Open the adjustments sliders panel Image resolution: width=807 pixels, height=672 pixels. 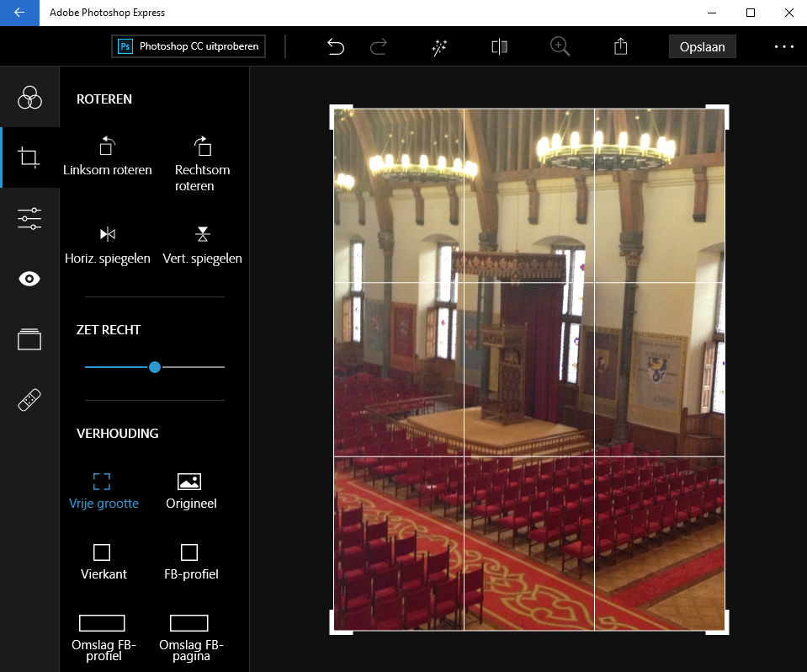[x=29, y=218]
